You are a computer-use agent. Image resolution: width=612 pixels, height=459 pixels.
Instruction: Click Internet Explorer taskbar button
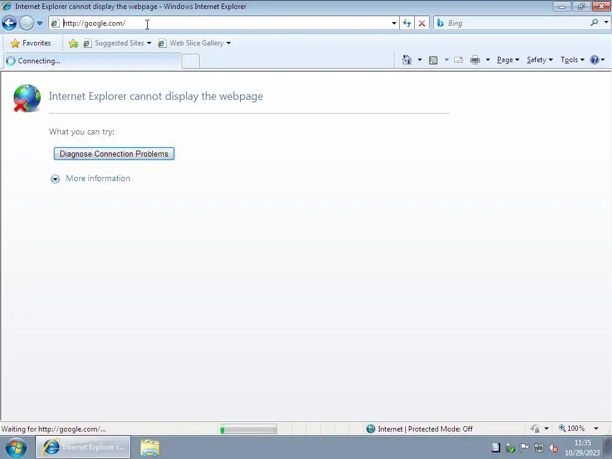coord(83,447)
